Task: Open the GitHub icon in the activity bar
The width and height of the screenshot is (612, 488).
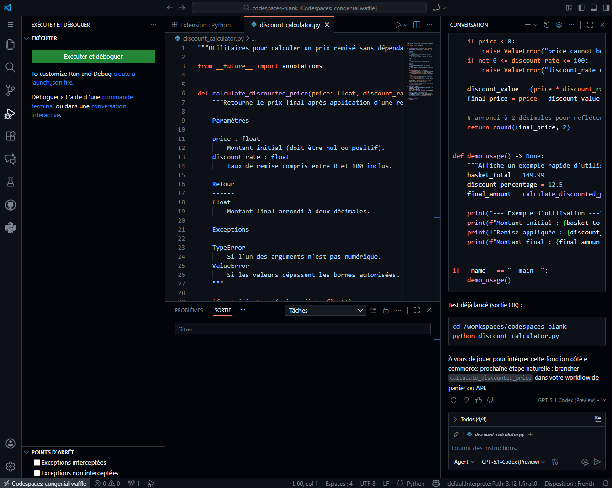Action: (x=11, y=205)
